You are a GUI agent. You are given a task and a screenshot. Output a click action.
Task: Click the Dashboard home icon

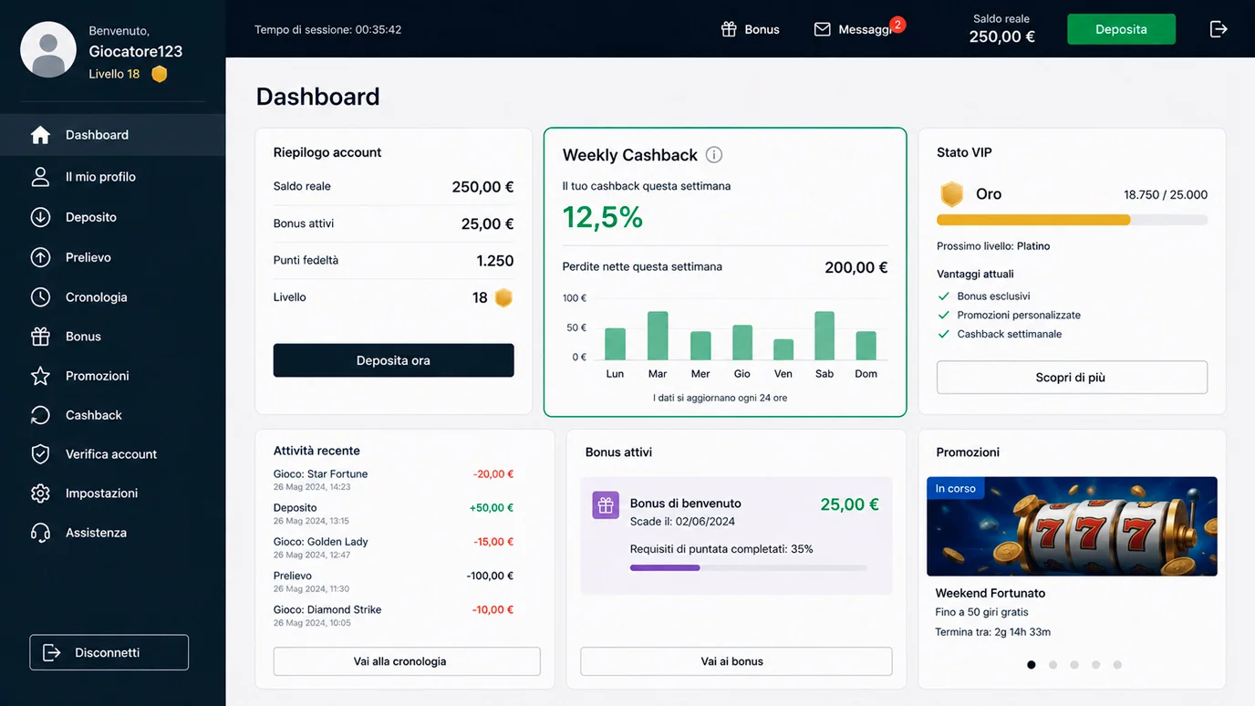point(40,135)
